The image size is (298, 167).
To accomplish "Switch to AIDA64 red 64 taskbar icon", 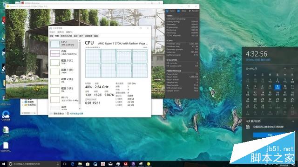I will click(x=126, y=164).
